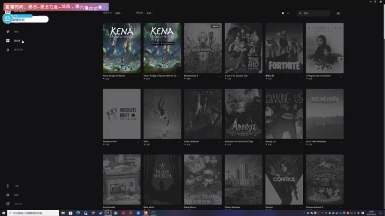
Task: Open File Explorer from taskbar
Action: [x=63, y=213]
